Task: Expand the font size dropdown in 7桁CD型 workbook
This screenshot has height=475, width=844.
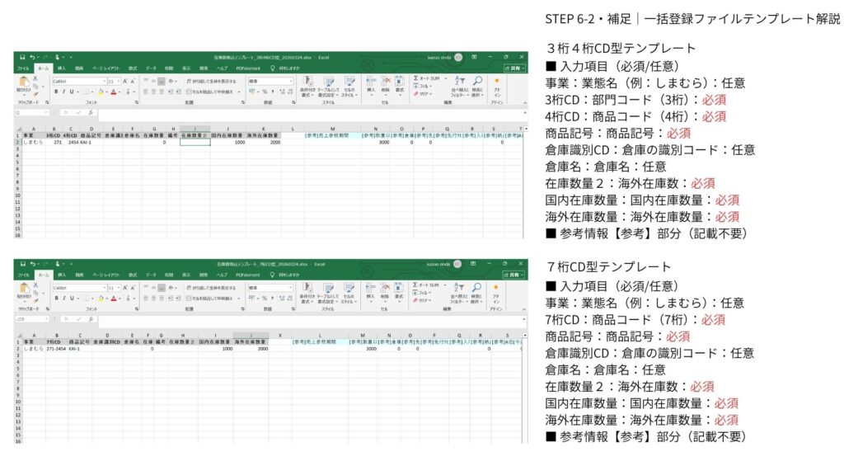Action: (x=118, y=288)
